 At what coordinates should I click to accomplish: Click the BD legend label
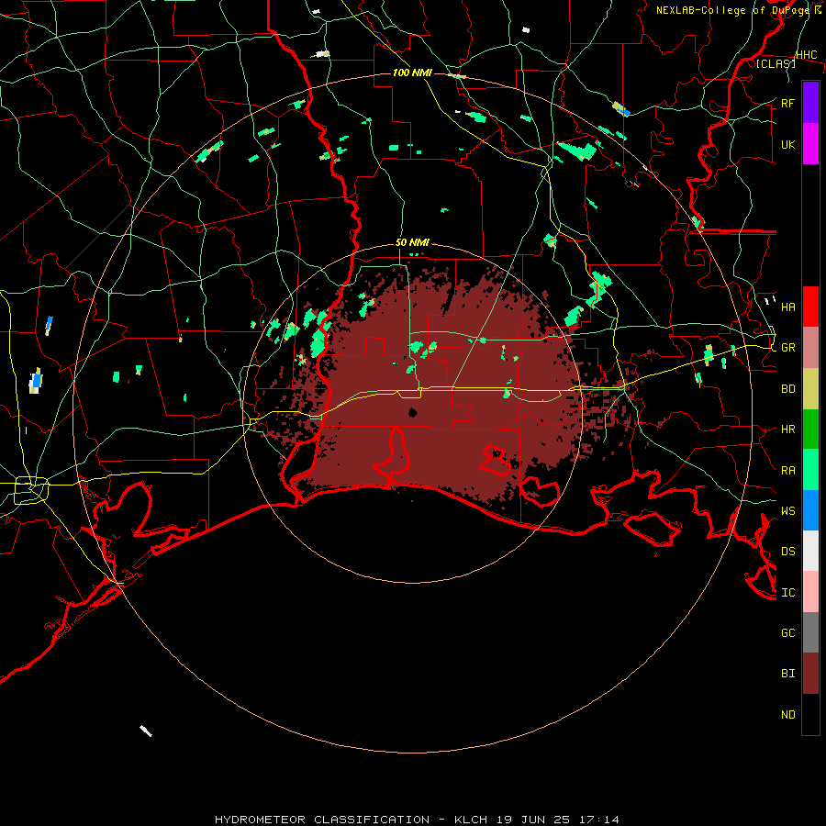[787, 389]
